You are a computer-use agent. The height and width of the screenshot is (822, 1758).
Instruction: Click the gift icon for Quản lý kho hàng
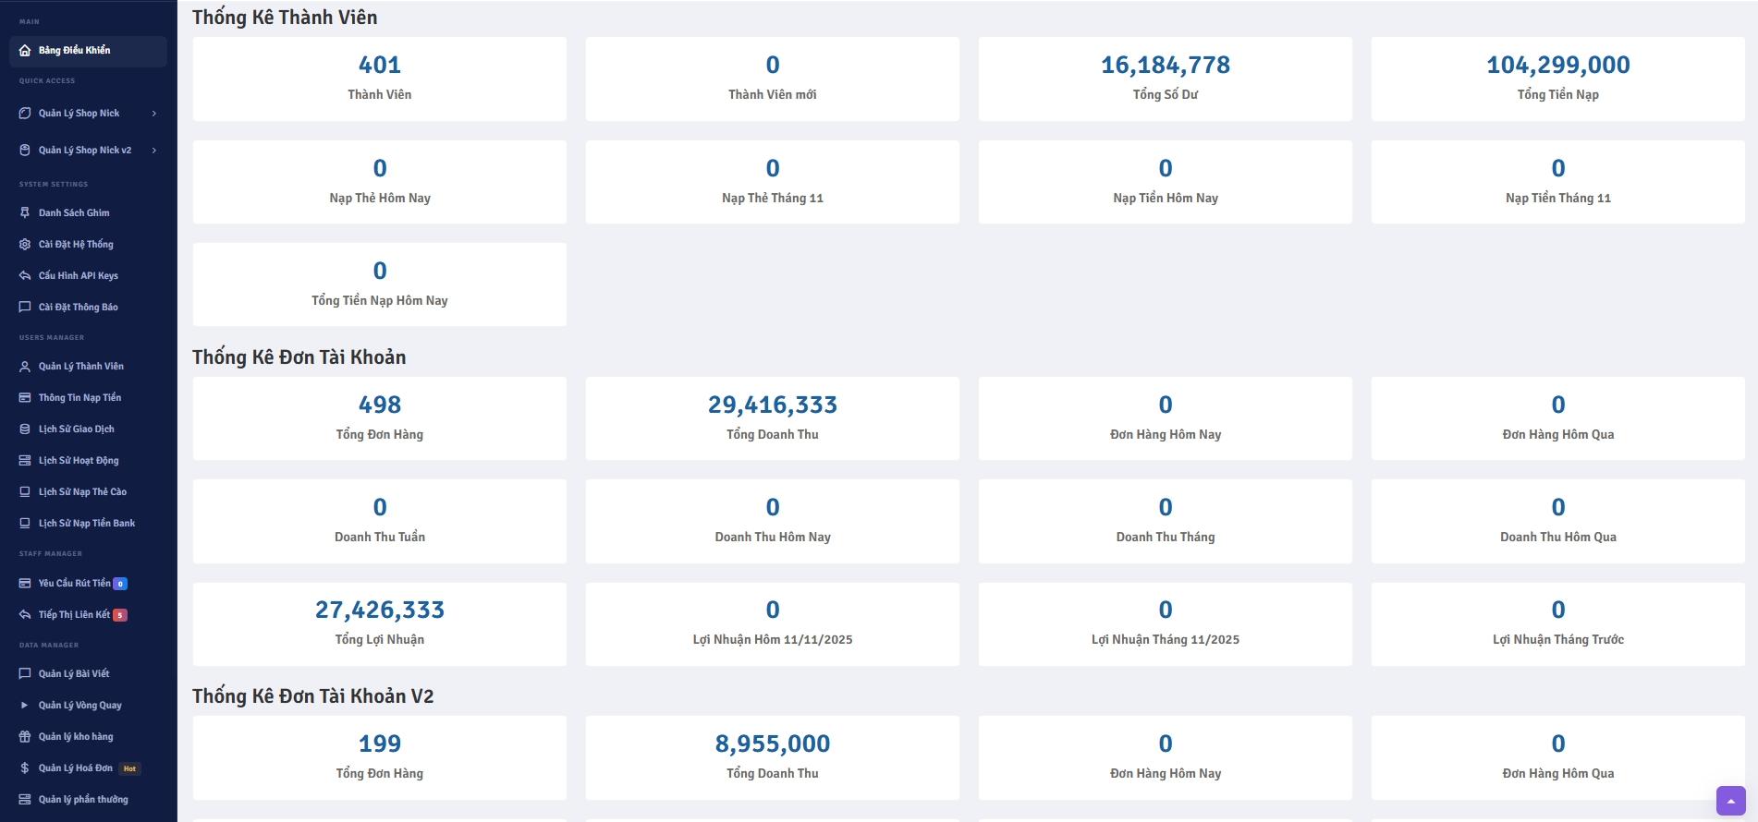[25, 737]
